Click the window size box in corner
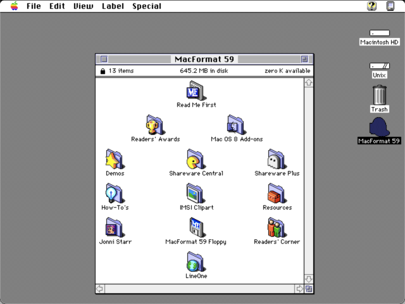 pos(309,289)
